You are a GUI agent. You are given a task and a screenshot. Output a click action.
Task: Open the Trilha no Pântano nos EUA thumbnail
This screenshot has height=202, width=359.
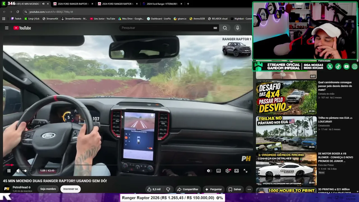tap(286, 133)
